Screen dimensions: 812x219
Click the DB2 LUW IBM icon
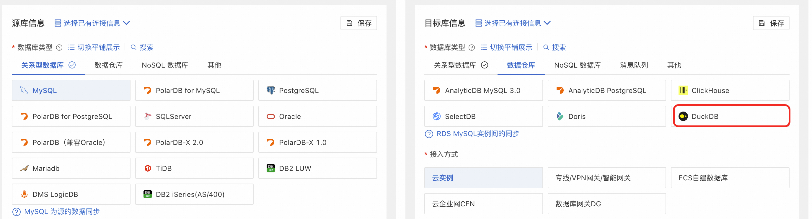click(270, 168)
